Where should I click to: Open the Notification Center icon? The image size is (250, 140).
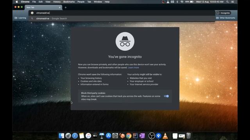(x=233, y=2)
